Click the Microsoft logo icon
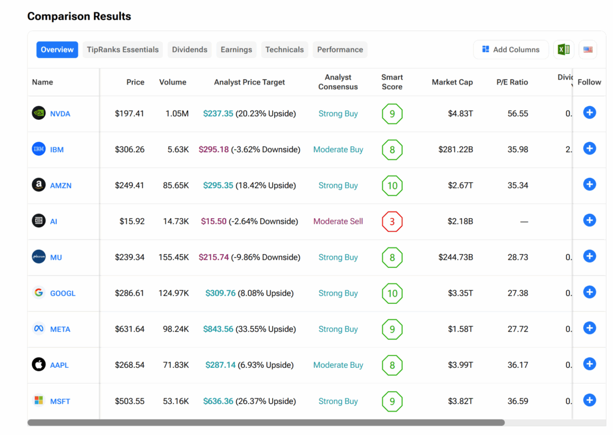 [39, 401]
